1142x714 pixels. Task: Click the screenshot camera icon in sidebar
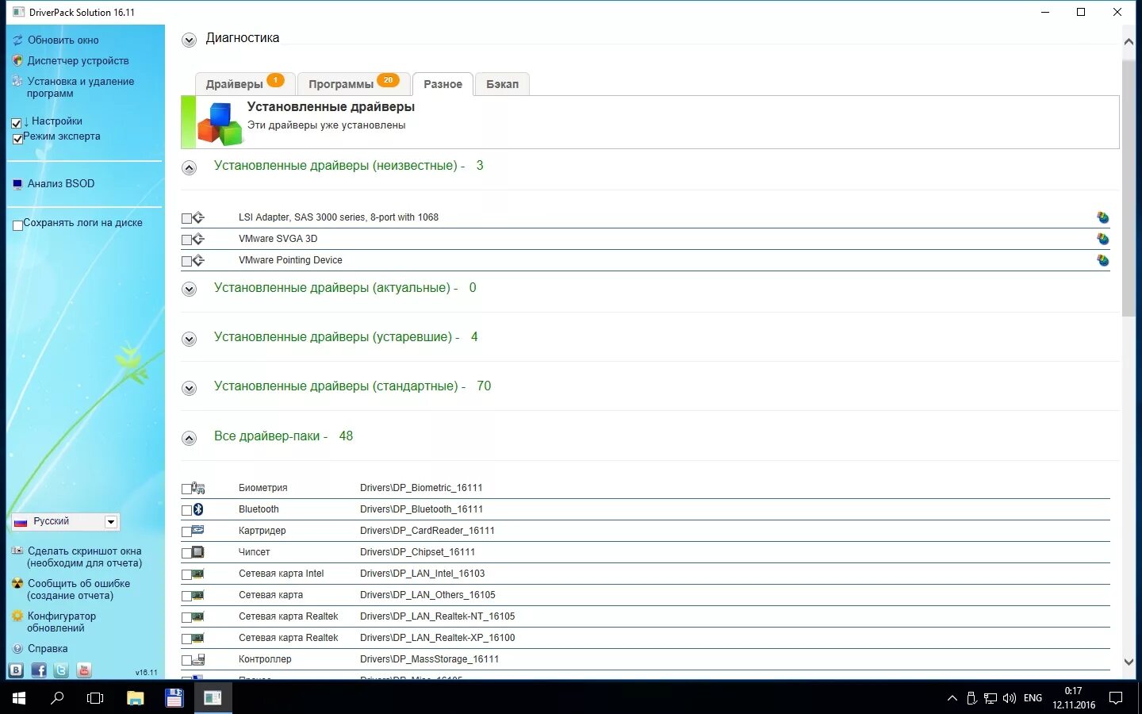coord(17,551)
